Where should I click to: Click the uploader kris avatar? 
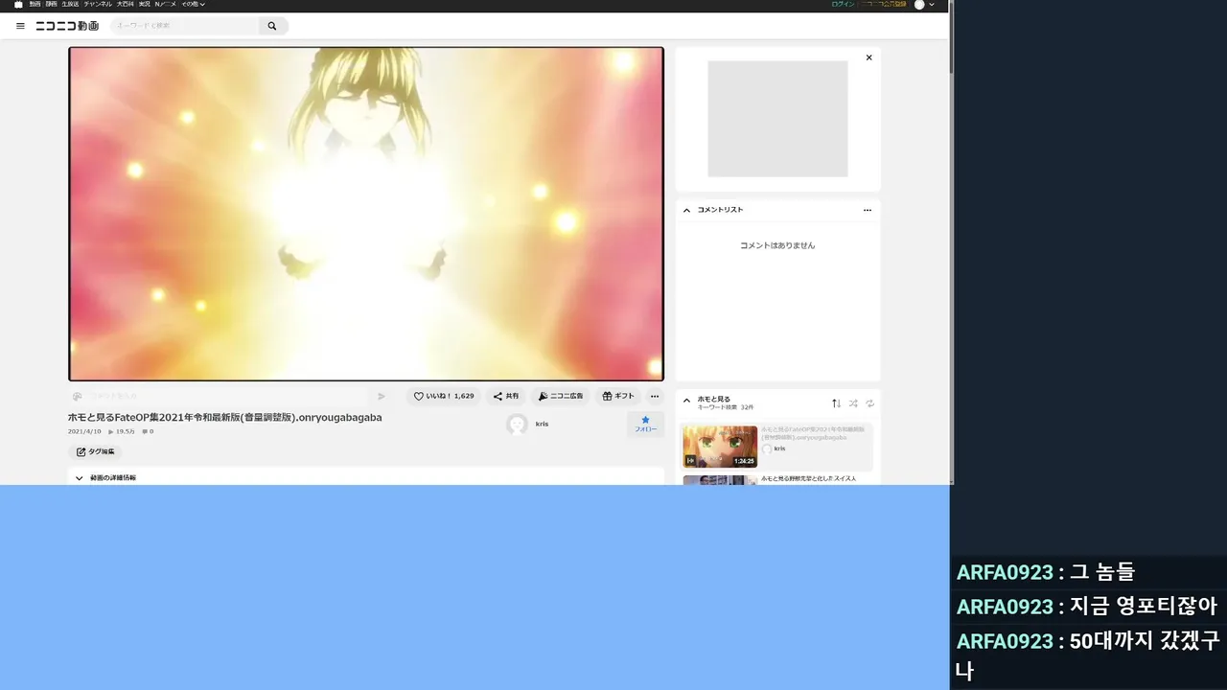click(x=517, y=425)
